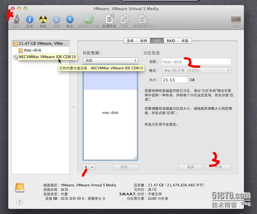Image resolution: width=257 pixels, height=214 pixels.
Task: Click write status 读/写 text
Action: click(x=152, y=190)
